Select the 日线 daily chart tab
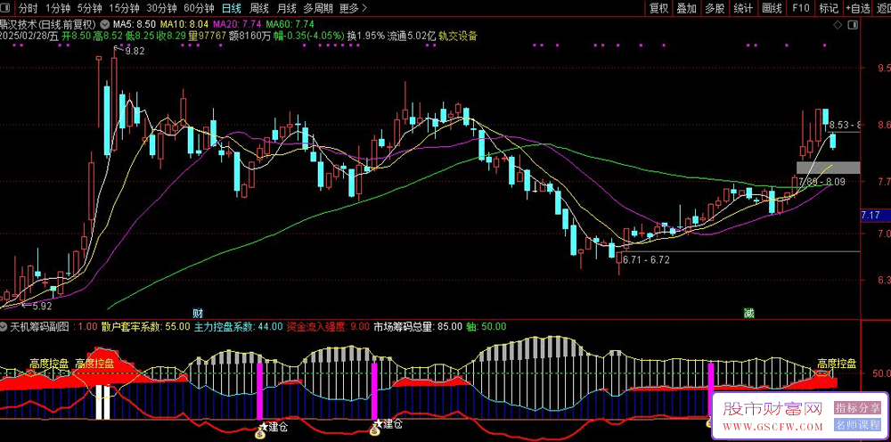 [232, 8]
